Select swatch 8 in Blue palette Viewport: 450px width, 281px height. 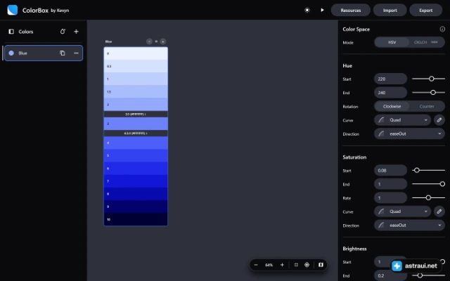(136, 194)
